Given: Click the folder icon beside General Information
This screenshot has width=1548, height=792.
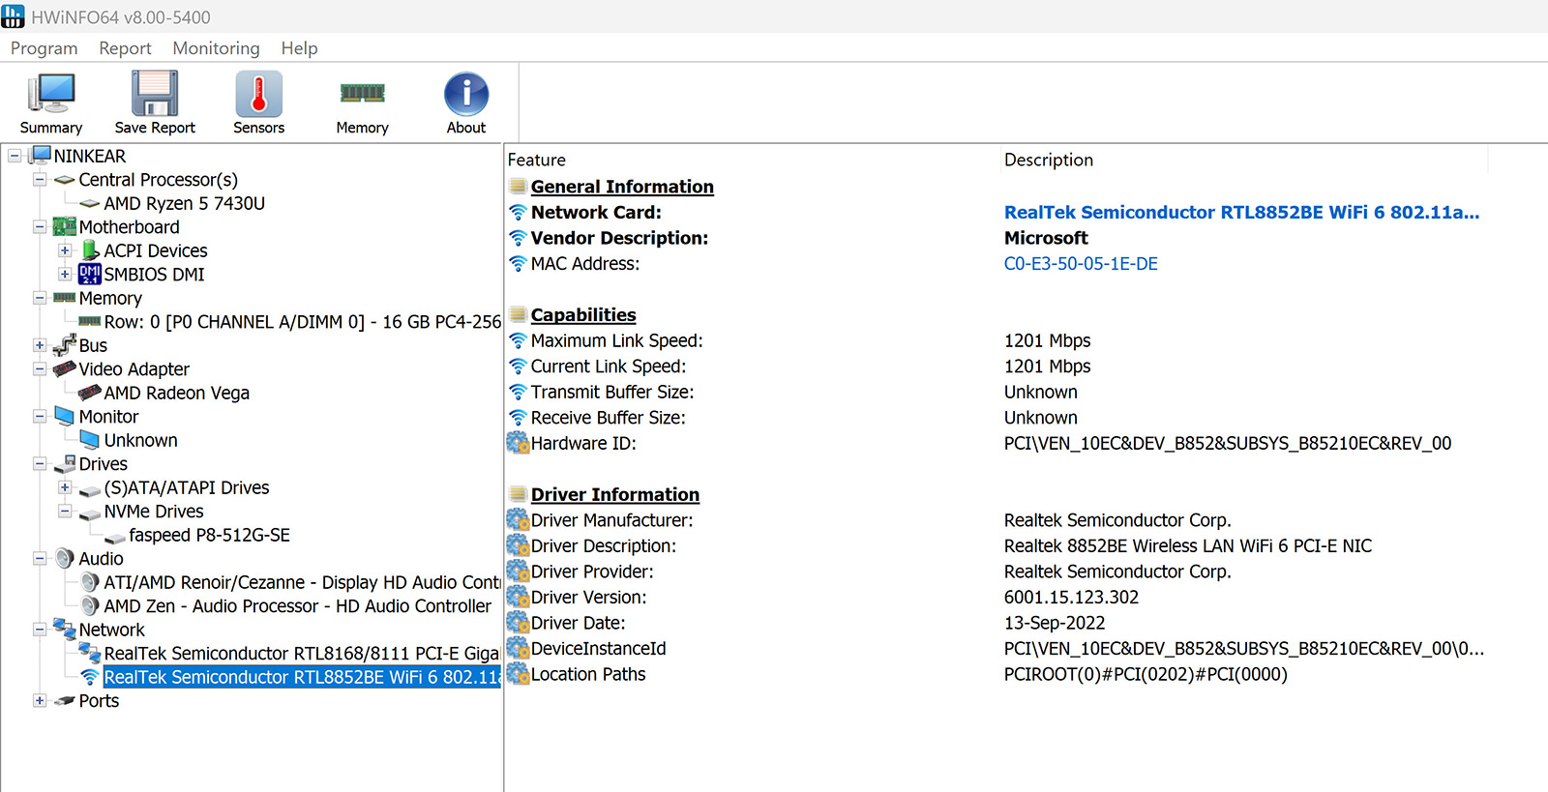Looking at the screenshot, I should [518, 187].
